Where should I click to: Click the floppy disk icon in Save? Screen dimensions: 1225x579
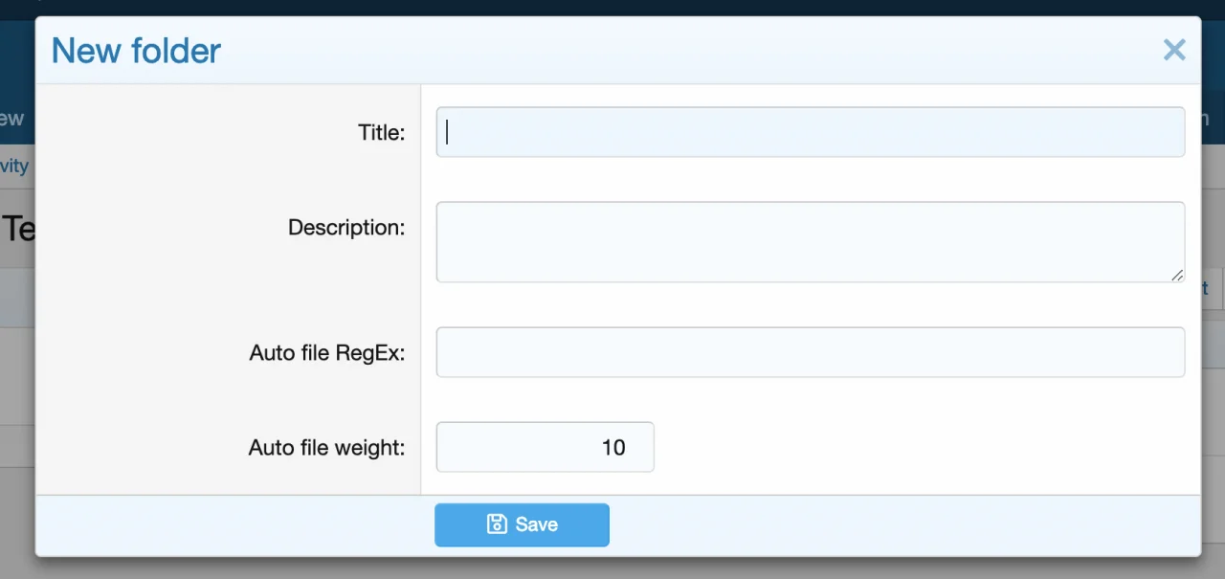497,524
